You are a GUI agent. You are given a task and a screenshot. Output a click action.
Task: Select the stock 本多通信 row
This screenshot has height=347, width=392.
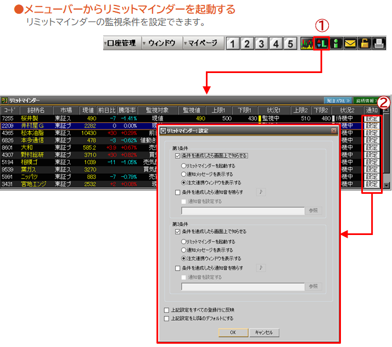tap(79, 140)
